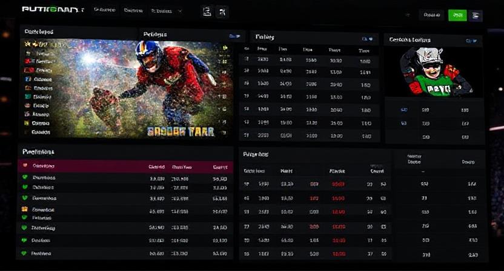Click the orange house icon in the banner sidebar list
The height and width of the screenshot is (271, 504).
click(28, 88)
